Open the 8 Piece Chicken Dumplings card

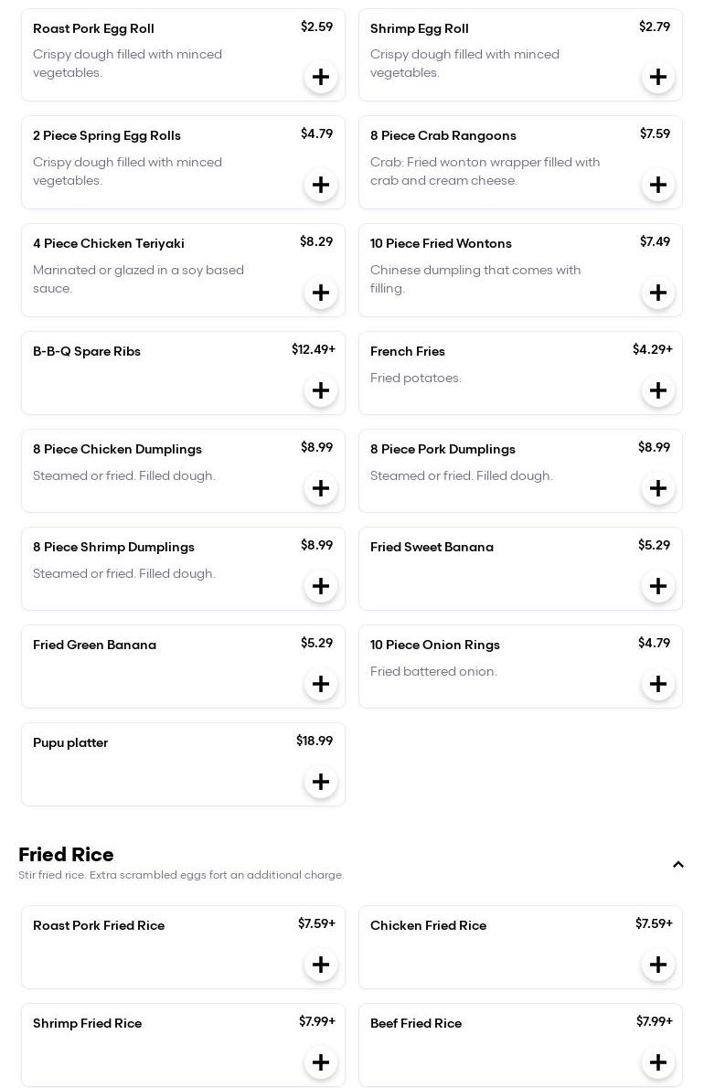(117, 449)
